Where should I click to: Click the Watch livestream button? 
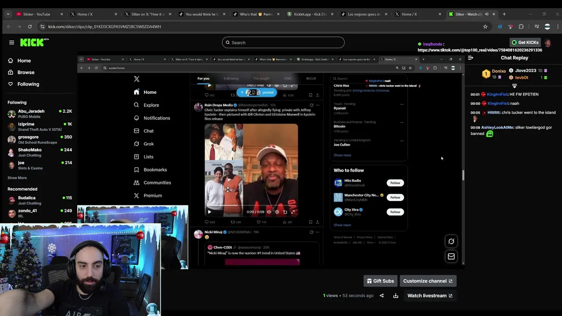click(x=430, y=296)
